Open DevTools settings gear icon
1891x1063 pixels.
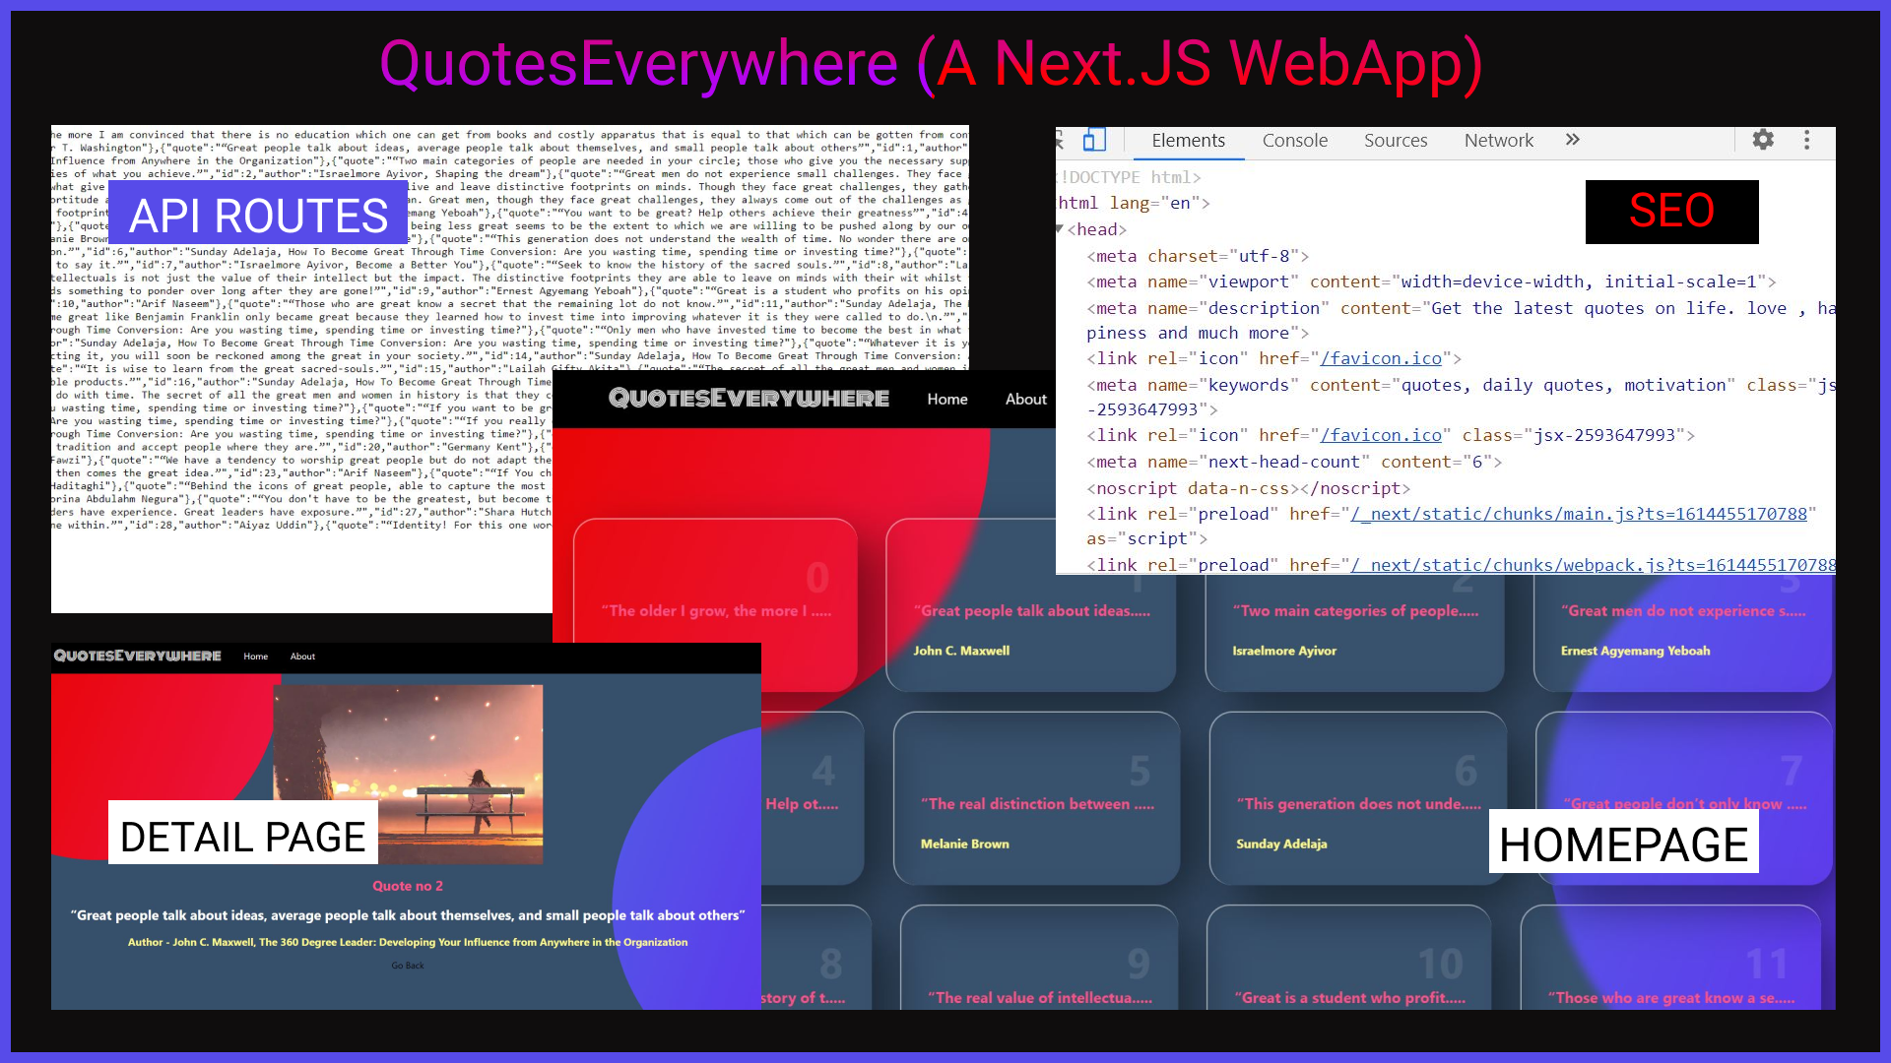[1763, 140]
